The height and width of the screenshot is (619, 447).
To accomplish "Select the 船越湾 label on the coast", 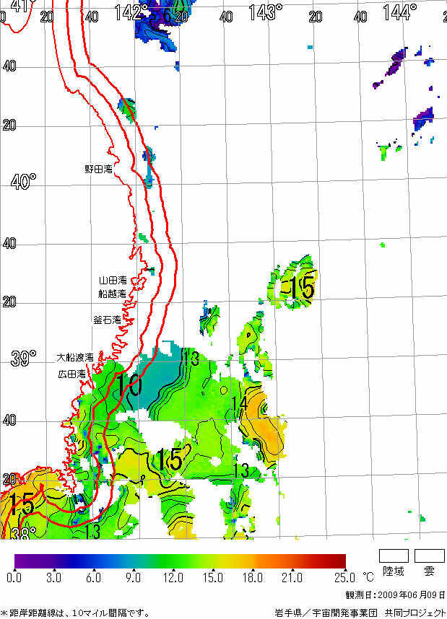I will click(x=112, y=294).
